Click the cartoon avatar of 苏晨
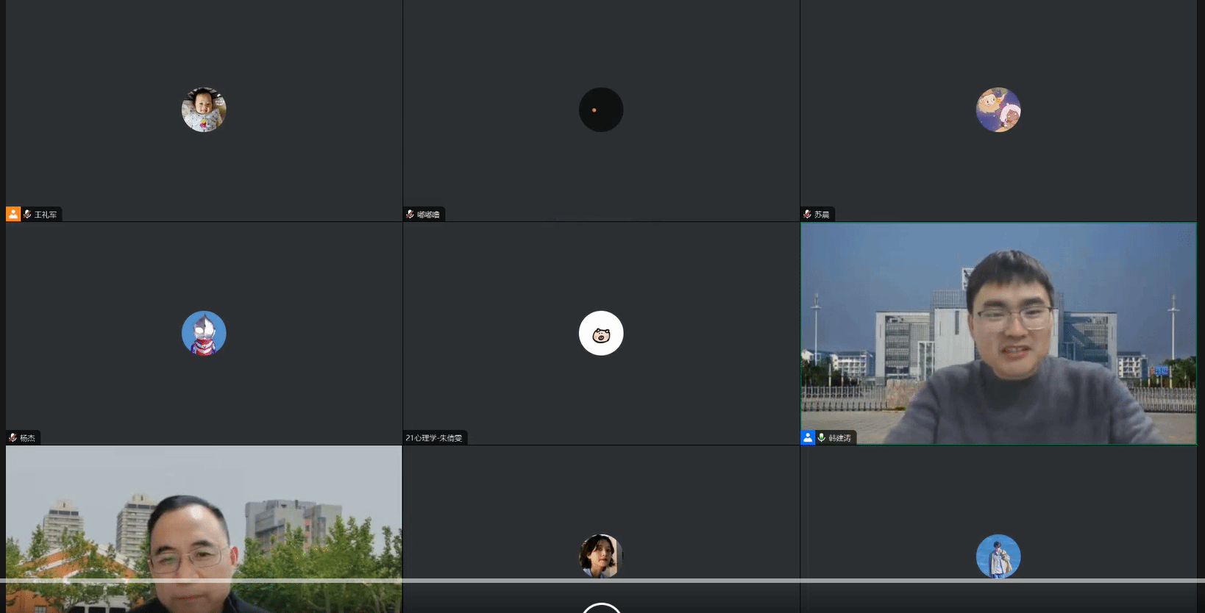This screenshot has width=1205, height=613. click(998, 110)
